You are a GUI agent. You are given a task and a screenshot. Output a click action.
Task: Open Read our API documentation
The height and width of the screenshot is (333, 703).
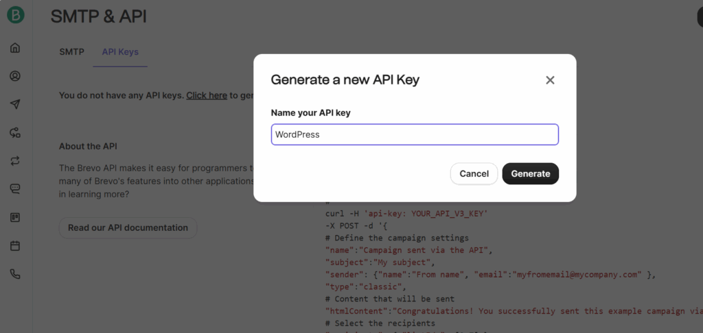coord(128,227)
